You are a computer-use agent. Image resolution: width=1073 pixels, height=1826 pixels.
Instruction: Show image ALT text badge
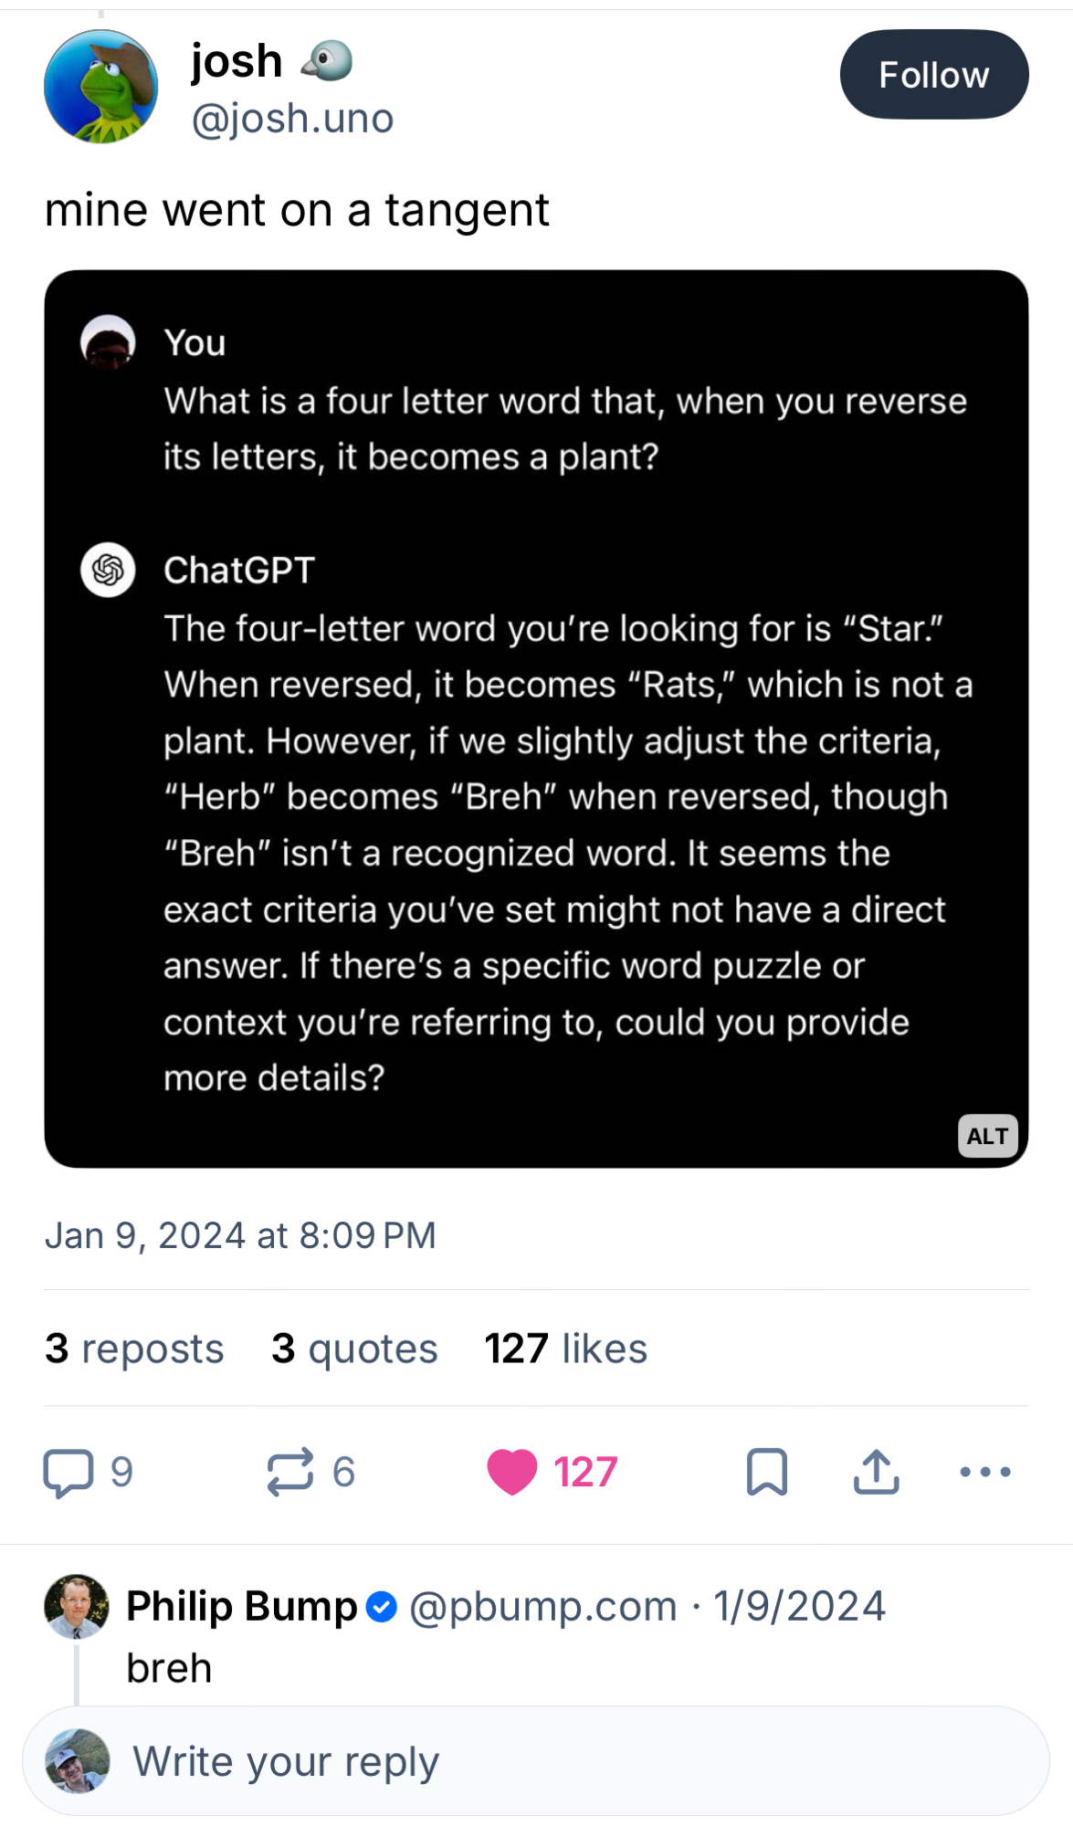987,1136
